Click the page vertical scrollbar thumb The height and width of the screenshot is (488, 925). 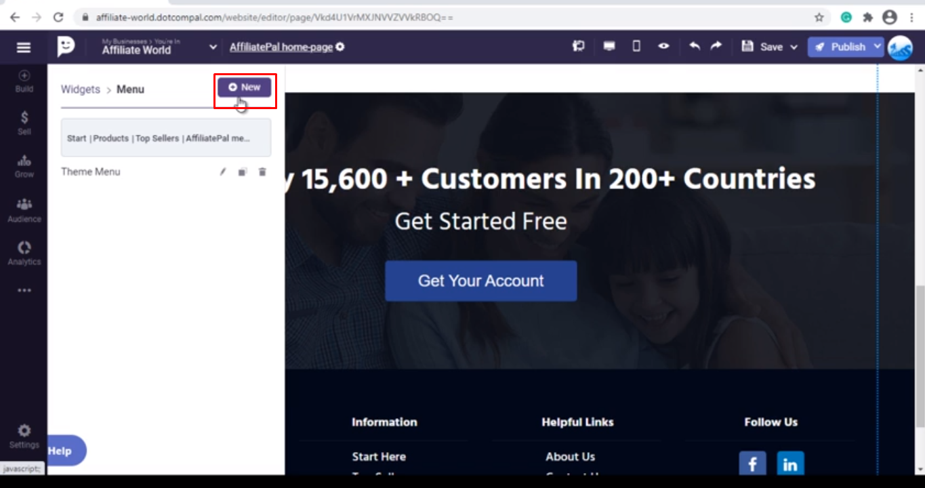pyautogui.click(x=920, y=356)
